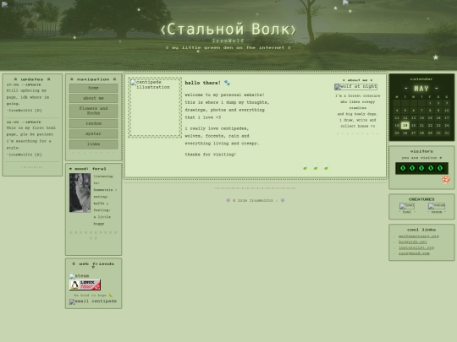Open the links navigation button
The height and width of the screenshot is (342, 457).
[93, 144]
